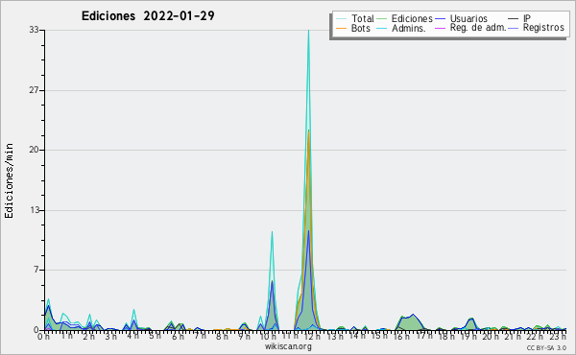Click the Total legend color line

point(341,19)
